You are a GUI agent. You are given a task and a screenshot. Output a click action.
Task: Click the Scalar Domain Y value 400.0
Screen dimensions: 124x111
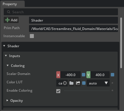coord(100,75)
